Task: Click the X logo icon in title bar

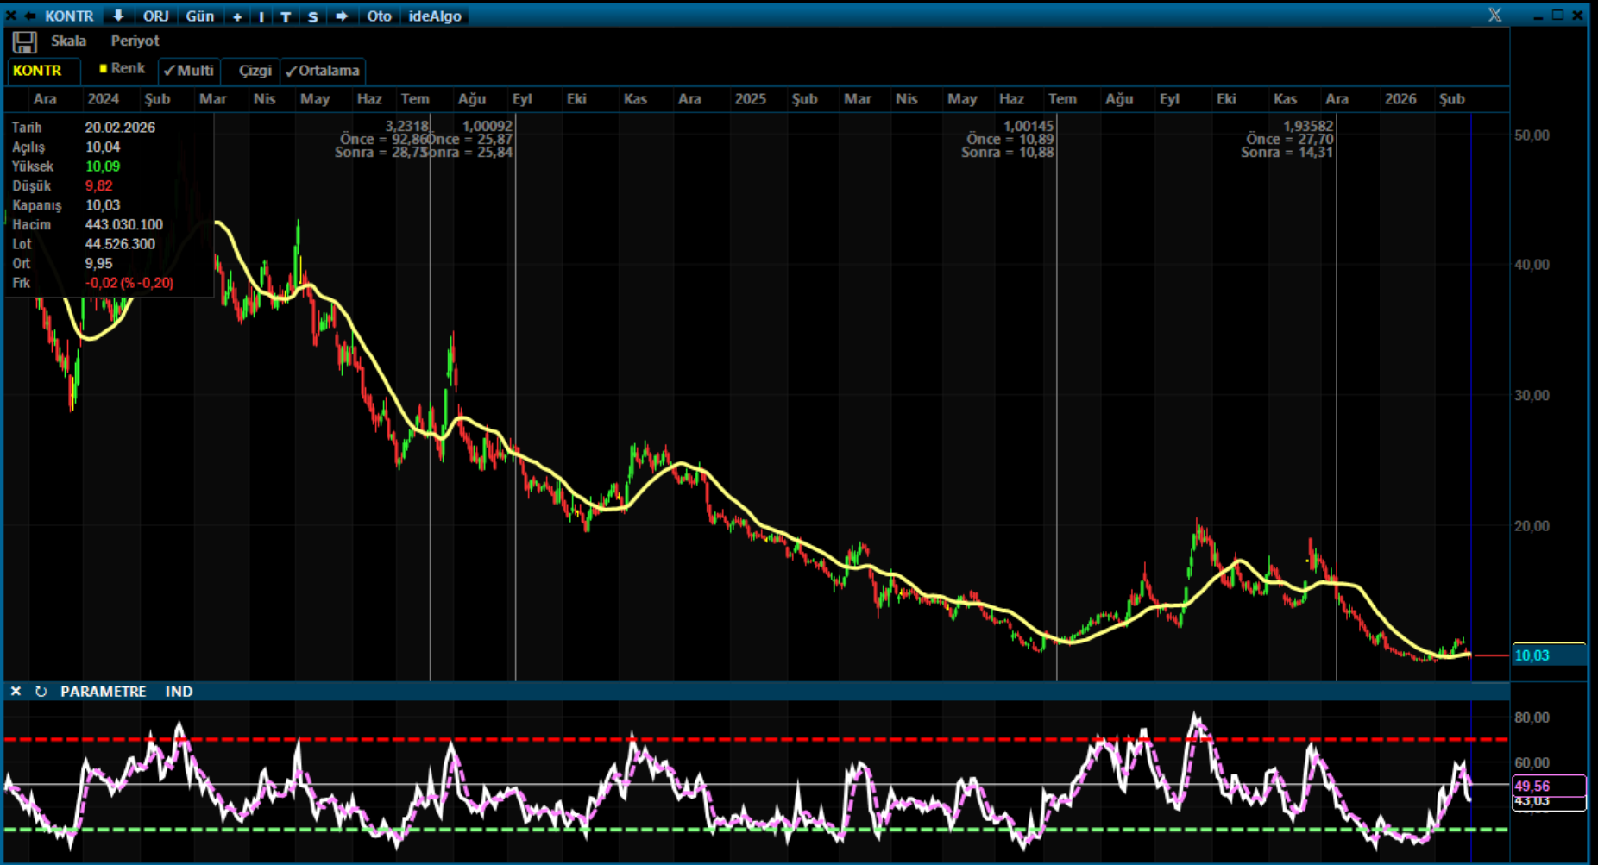Action: [x=1494, y=16]
